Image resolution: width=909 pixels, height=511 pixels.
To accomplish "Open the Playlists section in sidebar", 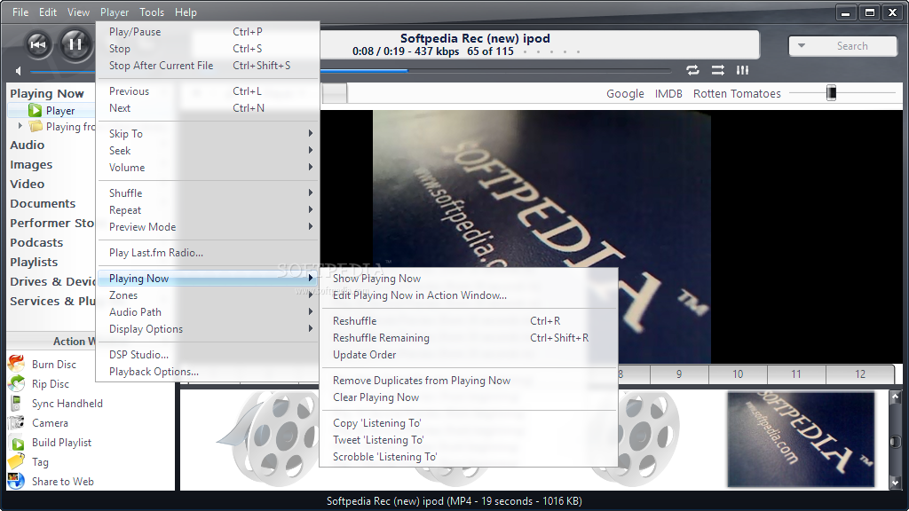I will (34, 262).
